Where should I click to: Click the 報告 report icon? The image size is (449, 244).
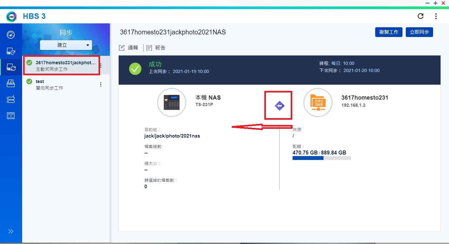pyautogui.click(x=149, y=48)
